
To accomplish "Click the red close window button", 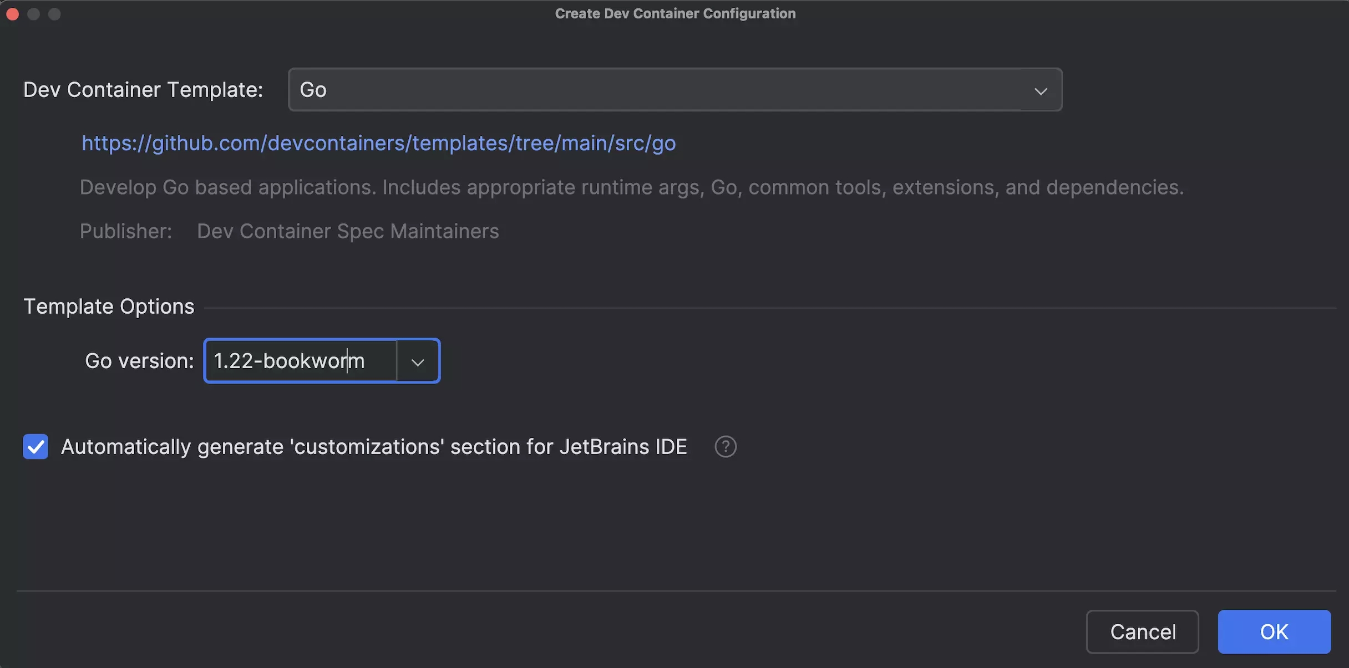I will click(13, 14).
